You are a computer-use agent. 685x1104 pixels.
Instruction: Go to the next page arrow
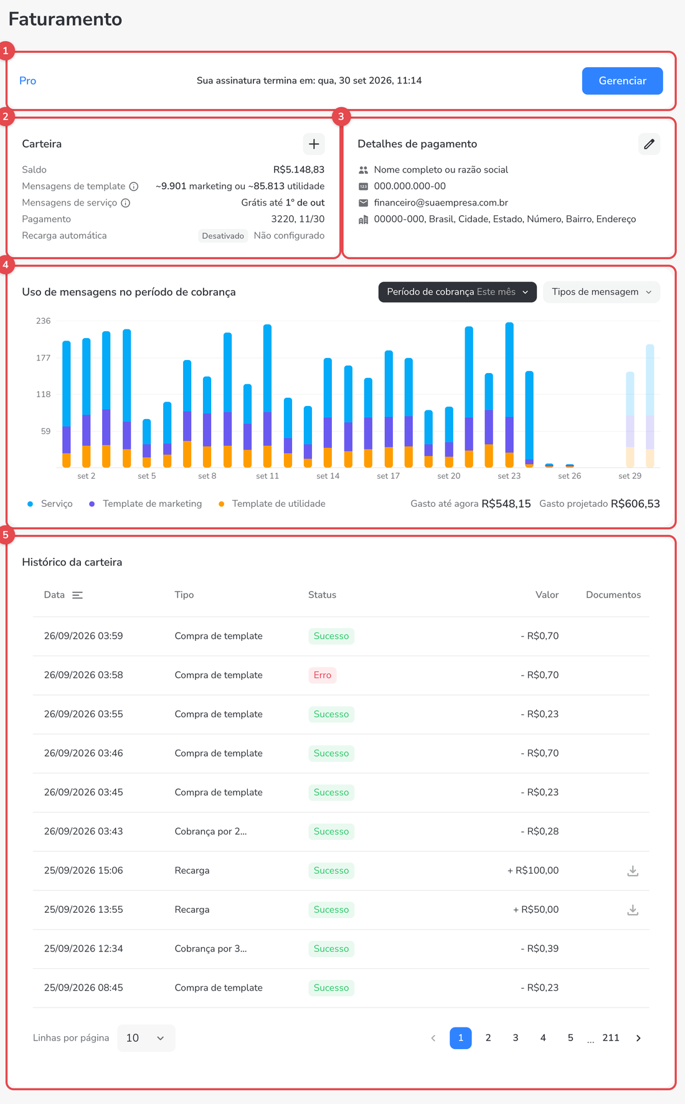[x=638, y=1038]
